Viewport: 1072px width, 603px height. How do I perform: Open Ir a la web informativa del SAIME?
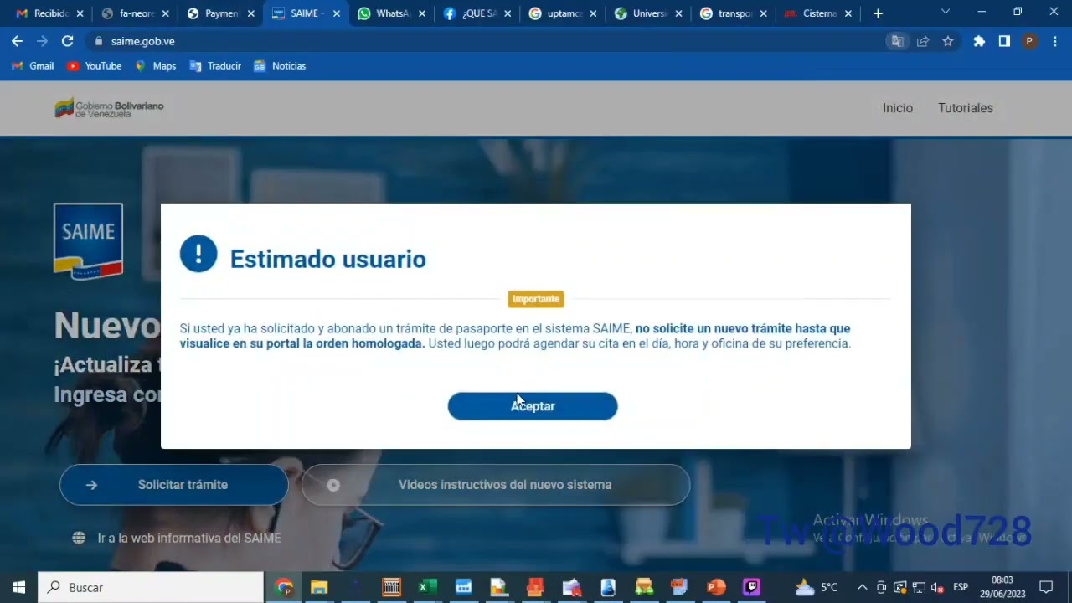click(177, 538)
